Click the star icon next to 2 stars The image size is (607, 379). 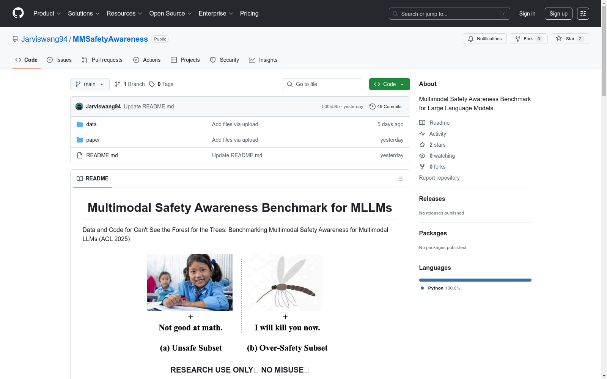[422, 145]
